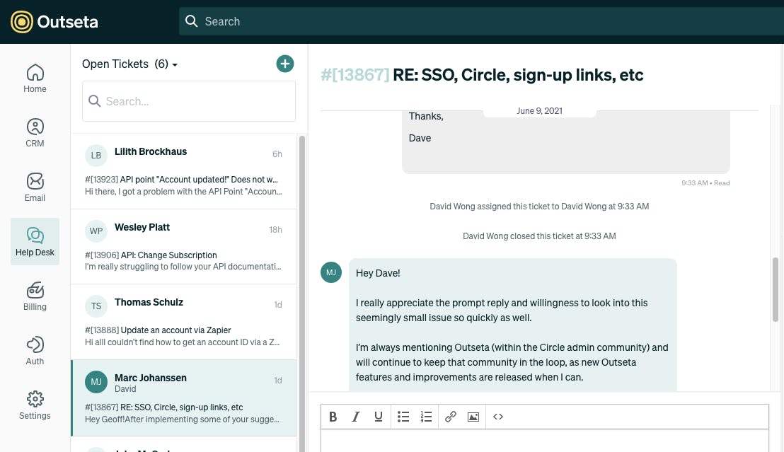Click 'David Wong closed this ticket' note
This screenshot has height=452, width=784.
click(539, 236)
